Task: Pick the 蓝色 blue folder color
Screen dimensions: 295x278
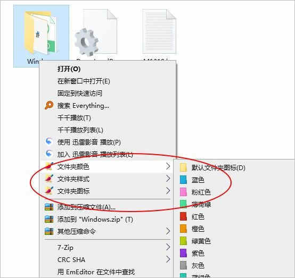Action: 198,180
